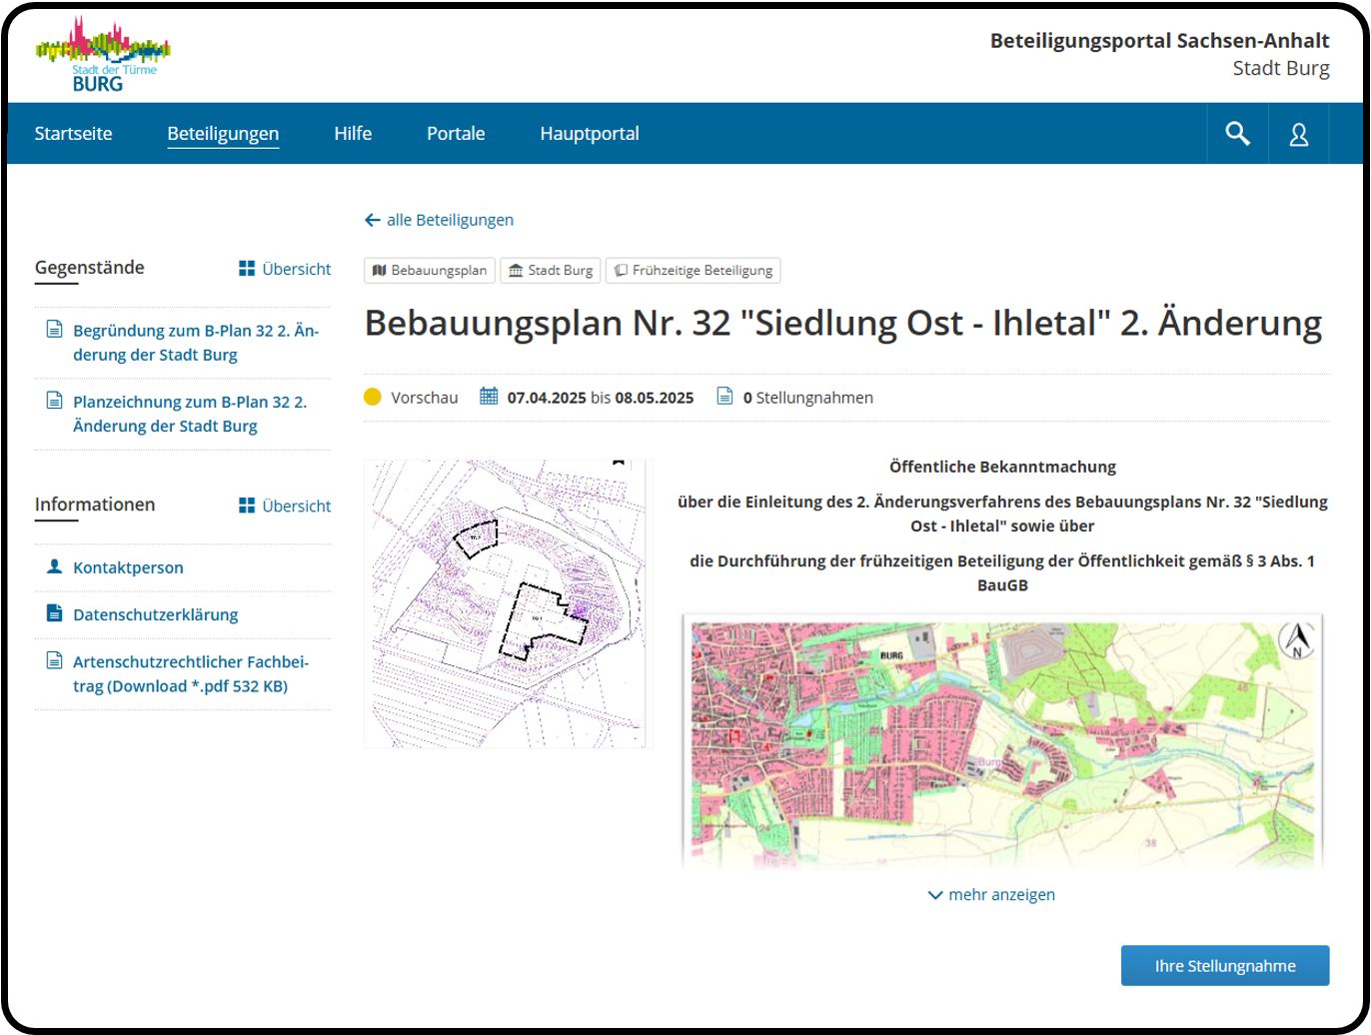Open the Datenschutzerklärung link
Viewport: 1371px width, 1035px height.
[155, 614]
